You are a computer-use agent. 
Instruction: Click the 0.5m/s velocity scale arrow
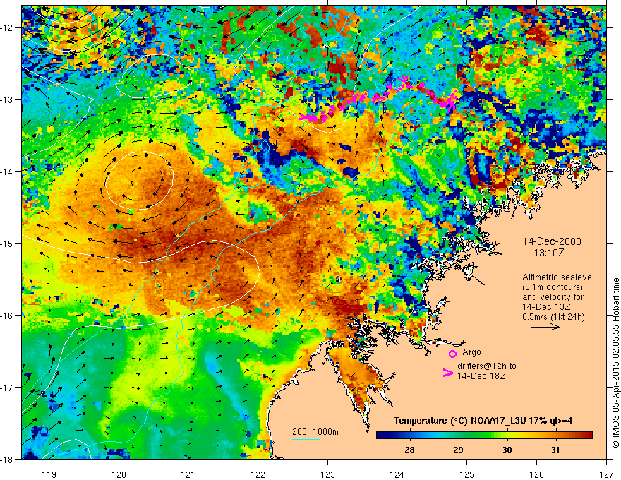click(x=545, y=327)
